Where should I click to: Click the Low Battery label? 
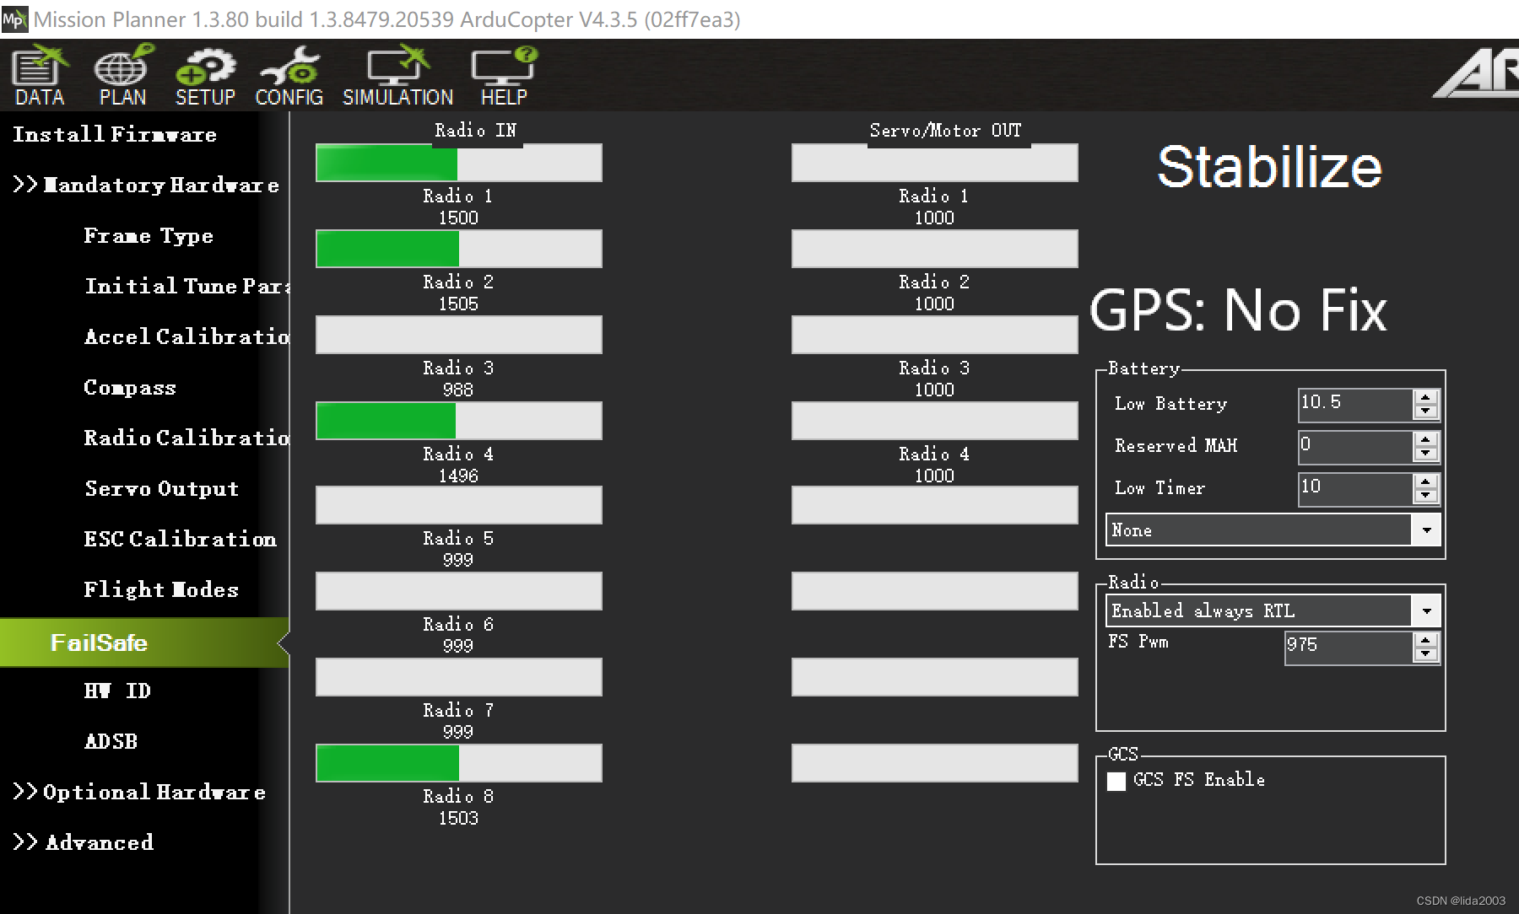point(1170,404)
